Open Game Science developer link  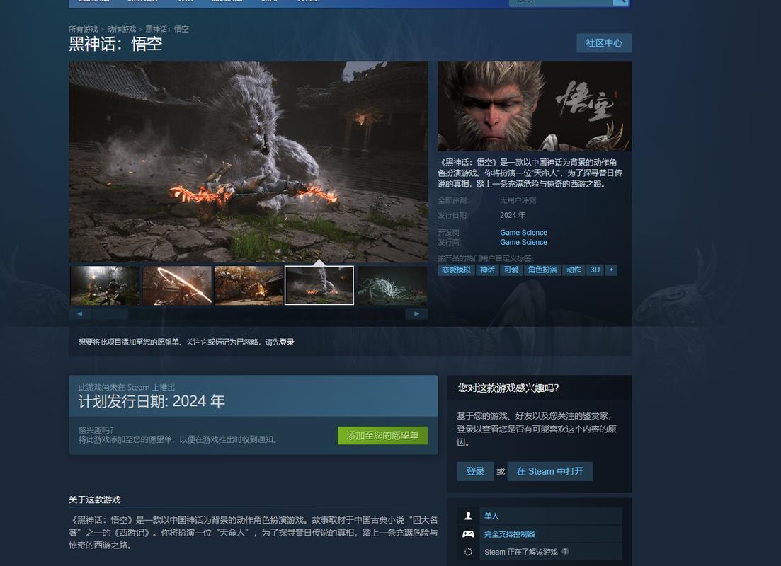(x=523, y=232)
